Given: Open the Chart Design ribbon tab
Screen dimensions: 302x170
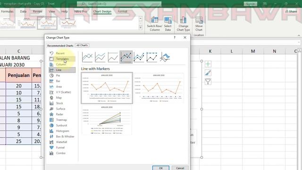Looking at the screenshot, I should click(102, 11).
